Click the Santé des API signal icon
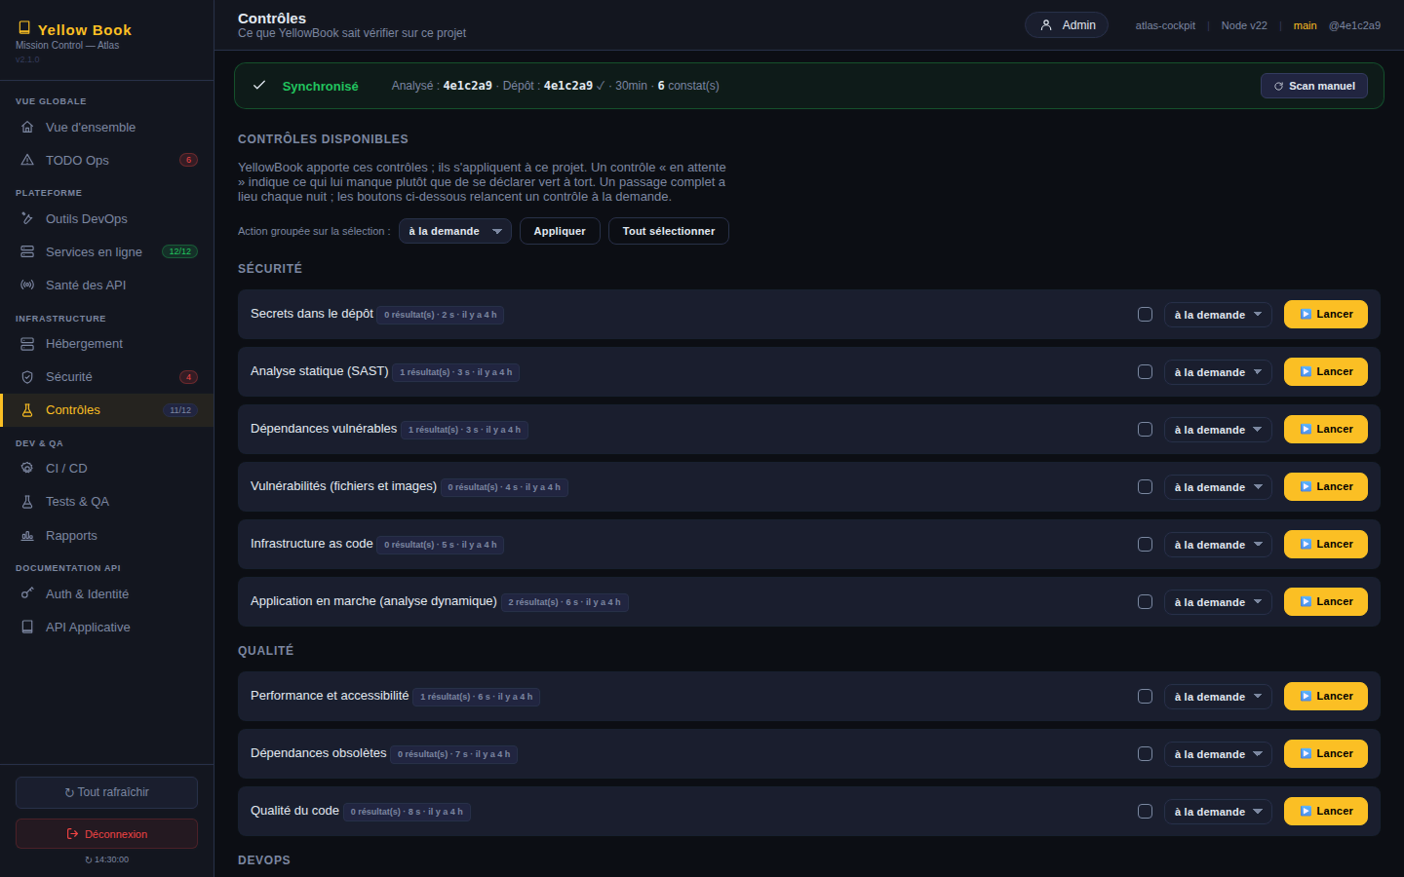The height and width of the screenshot is (877, 1404). (27, 286)
